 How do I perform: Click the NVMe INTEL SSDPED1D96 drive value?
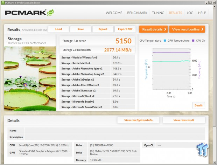tap(113, 152)
